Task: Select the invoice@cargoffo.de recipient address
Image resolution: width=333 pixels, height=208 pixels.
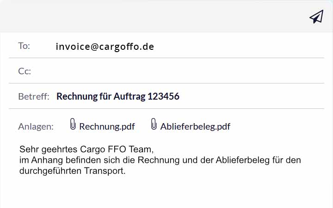Action: tap(105, 47)
